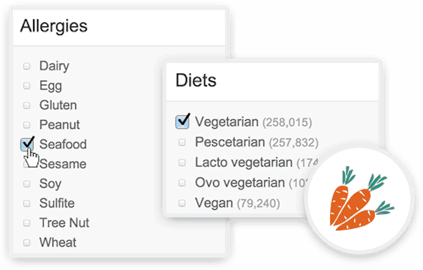Uncheck the Vegetarian diet checkbox
Image resolution: width=423 pixels, height=270 pixels.
pos(182,122)
